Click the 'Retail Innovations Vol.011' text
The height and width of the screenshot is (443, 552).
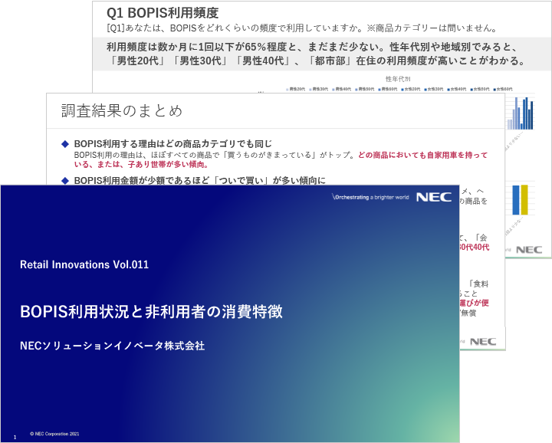[84, 264]
